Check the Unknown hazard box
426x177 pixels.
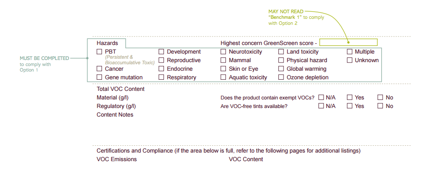(x=350, y=60)
